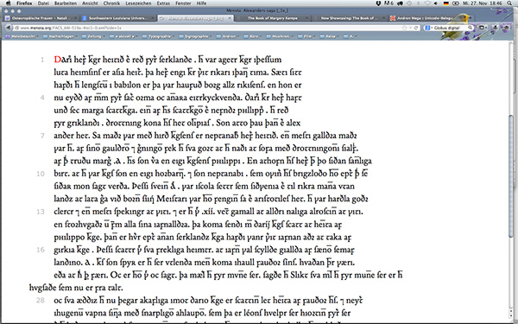Switch to Osteuropäische Frauen tab
This screenshot has height=324, width=518.
[41, 18]
